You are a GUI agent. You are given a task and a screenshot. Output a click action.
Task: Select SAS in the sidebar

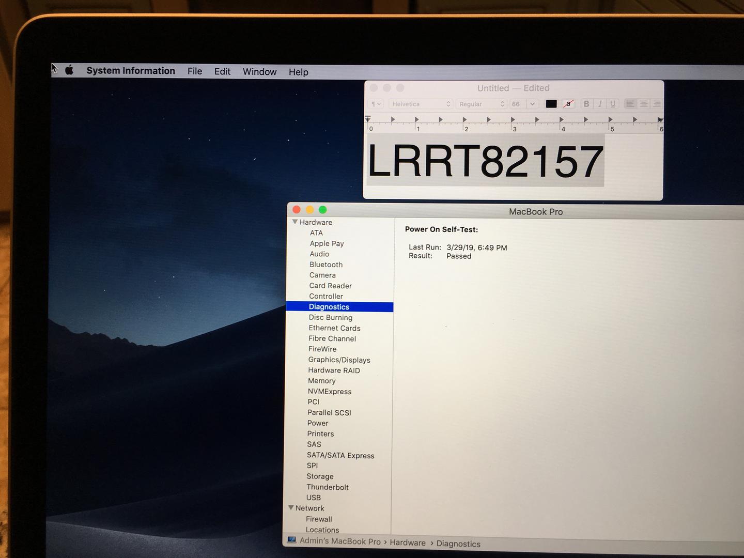point(314,444)
